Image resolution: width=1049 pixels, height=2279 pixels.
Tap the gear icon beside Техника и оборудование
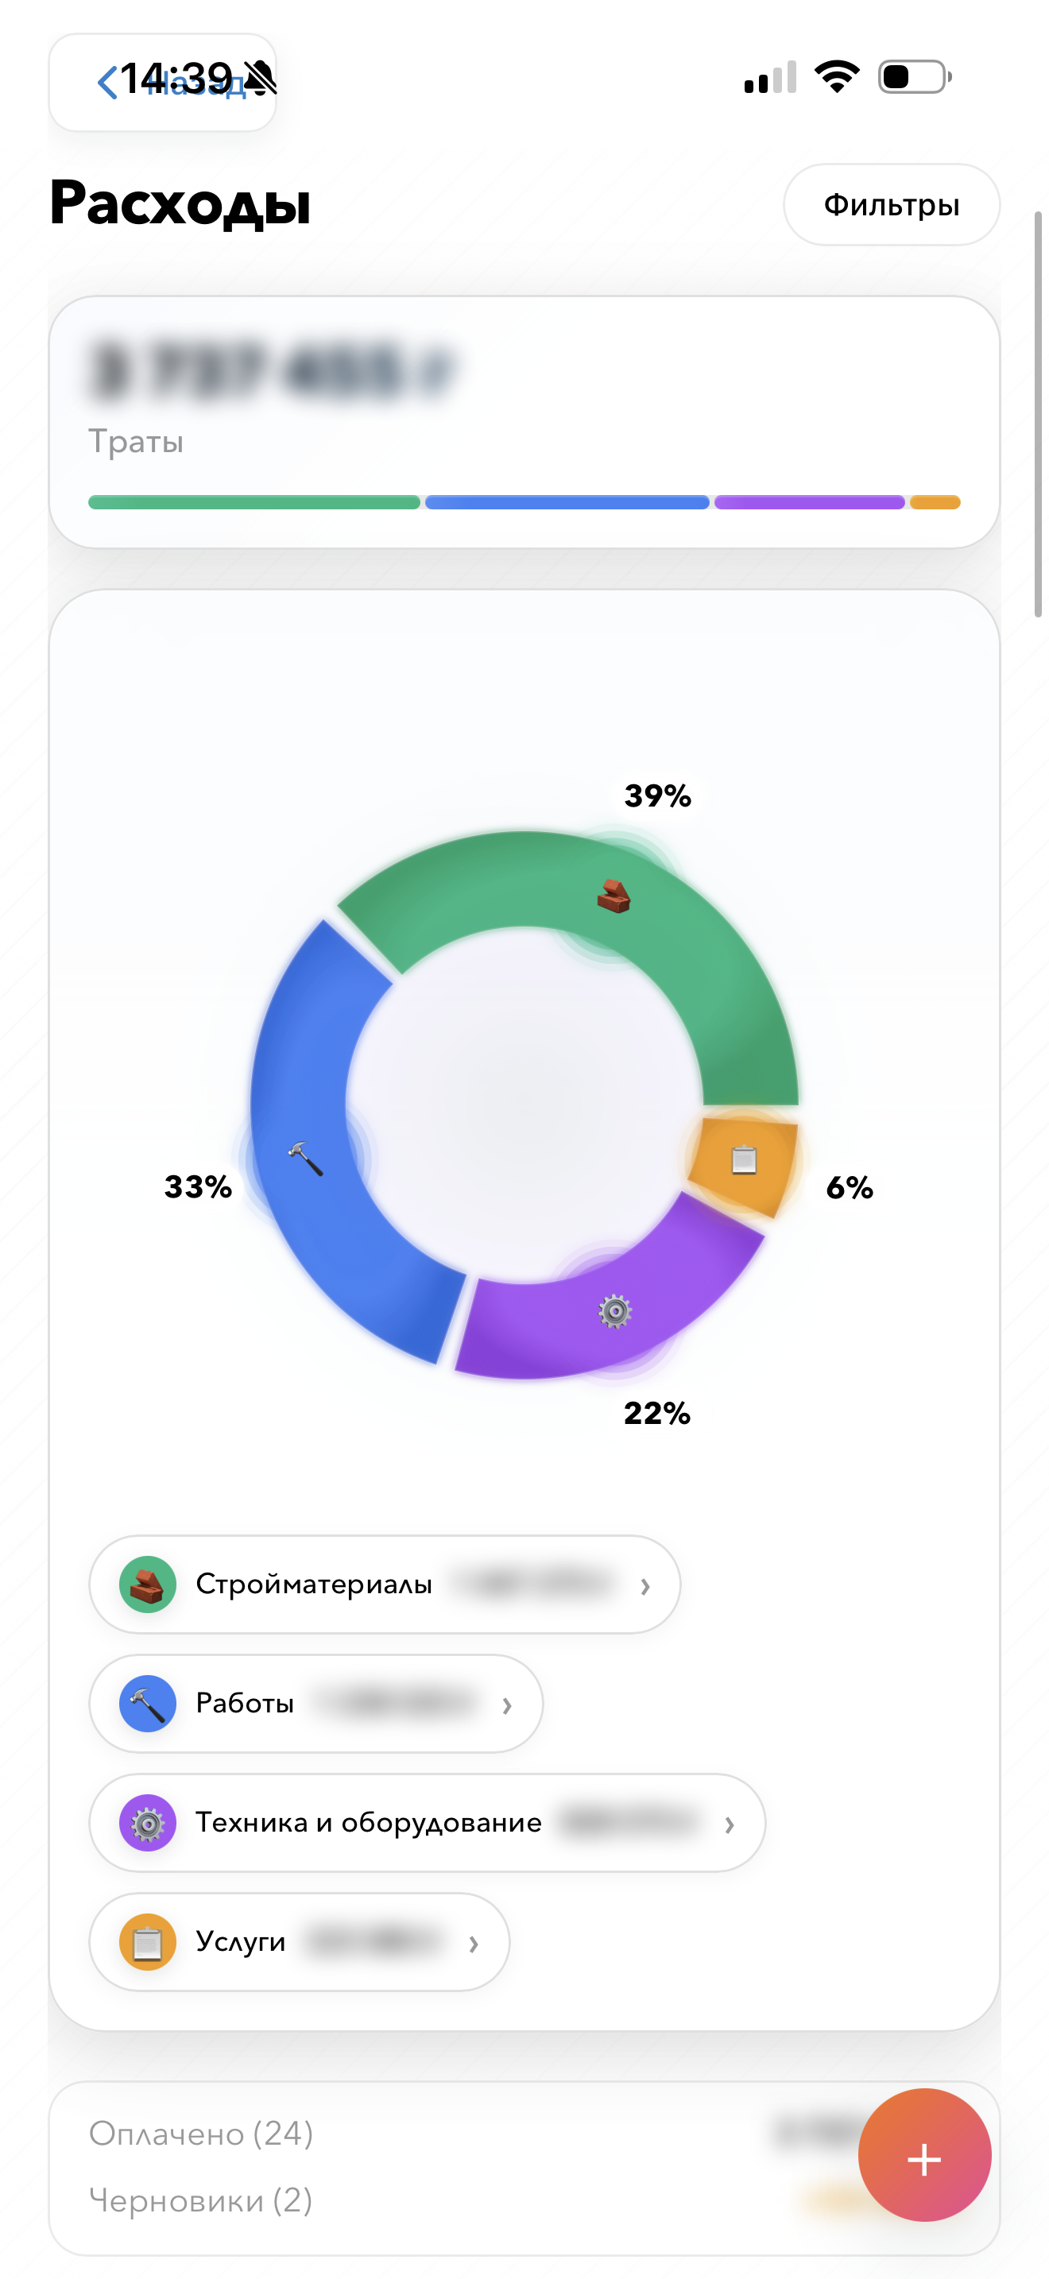click(148, 1823)
